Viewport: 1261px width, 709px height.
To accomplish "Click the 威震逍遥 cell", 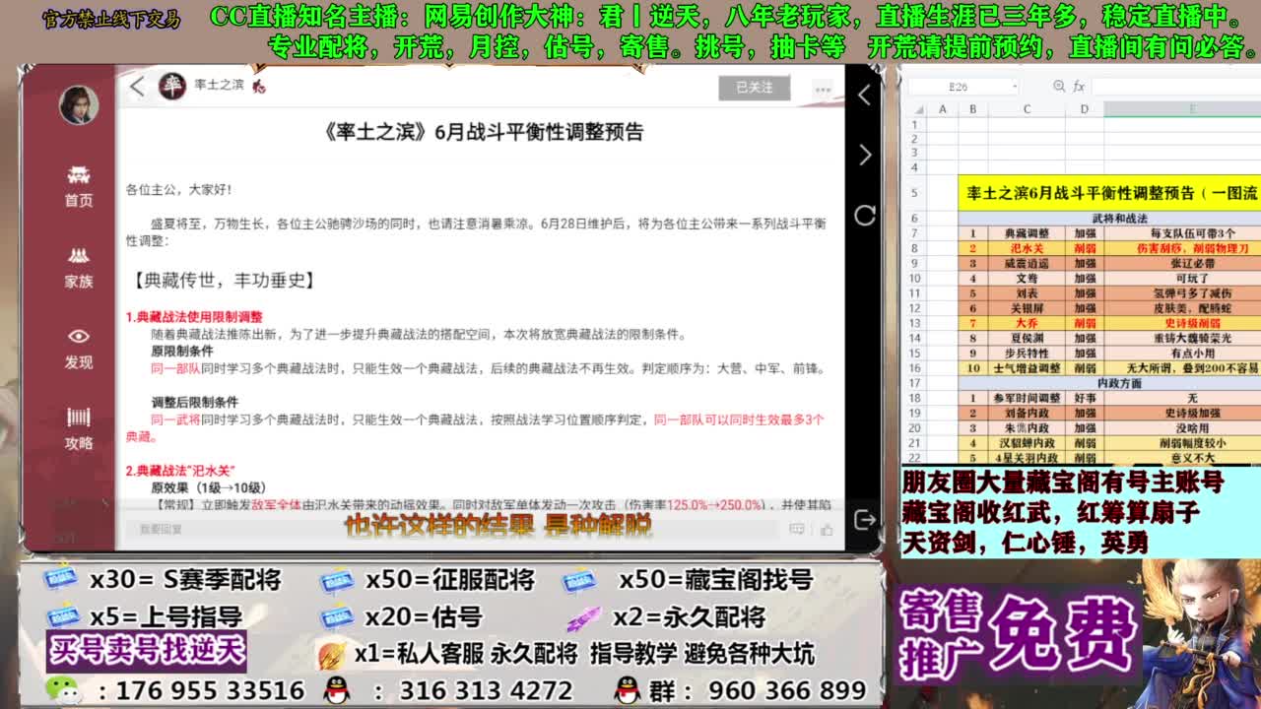I will click(1027, 263).
